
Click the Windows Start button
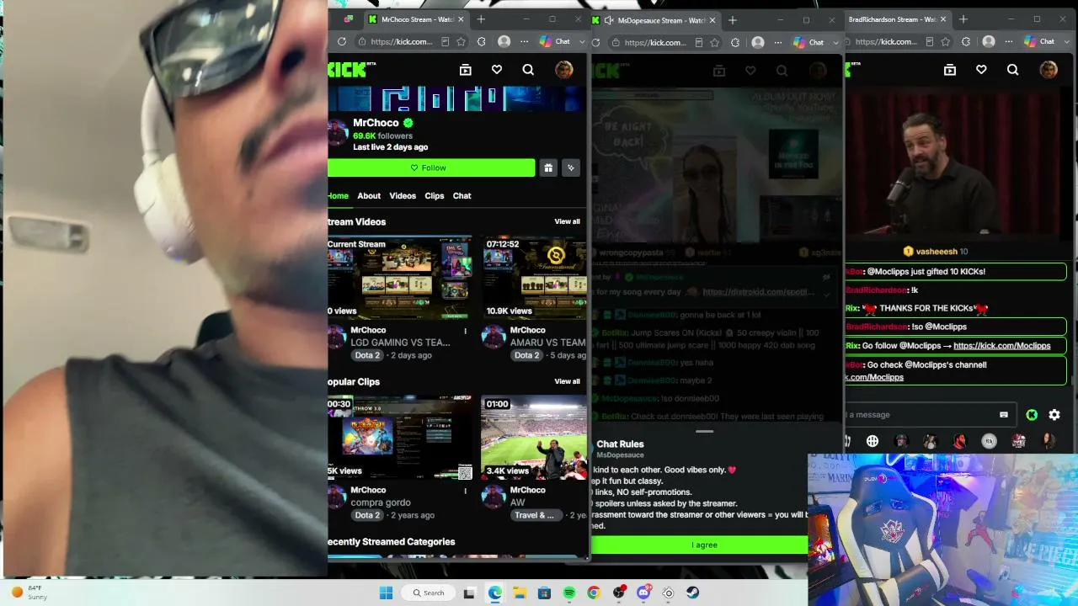point(386,593)
